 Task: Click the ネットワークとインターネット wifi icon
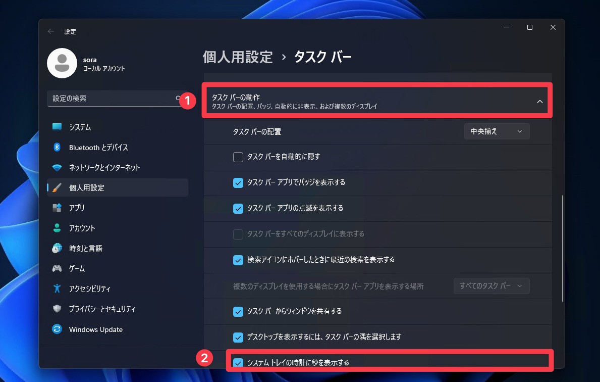click(x=57, y=167)
